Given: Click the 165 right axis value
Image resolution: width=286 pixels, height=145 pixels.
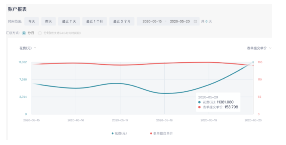Looking at the screenshot, I should click(260, 62).
